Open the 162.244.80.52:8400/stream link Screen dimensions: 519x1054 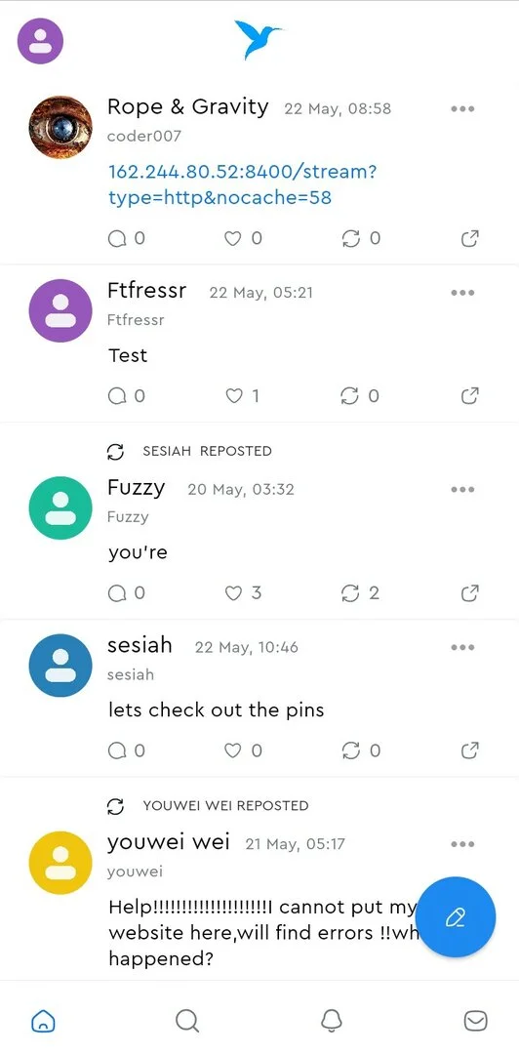click(243, 184)
